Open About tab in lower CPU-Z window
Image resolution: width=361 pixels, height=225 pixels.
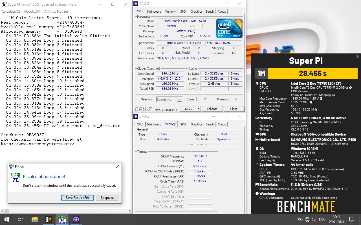[222, 124]
